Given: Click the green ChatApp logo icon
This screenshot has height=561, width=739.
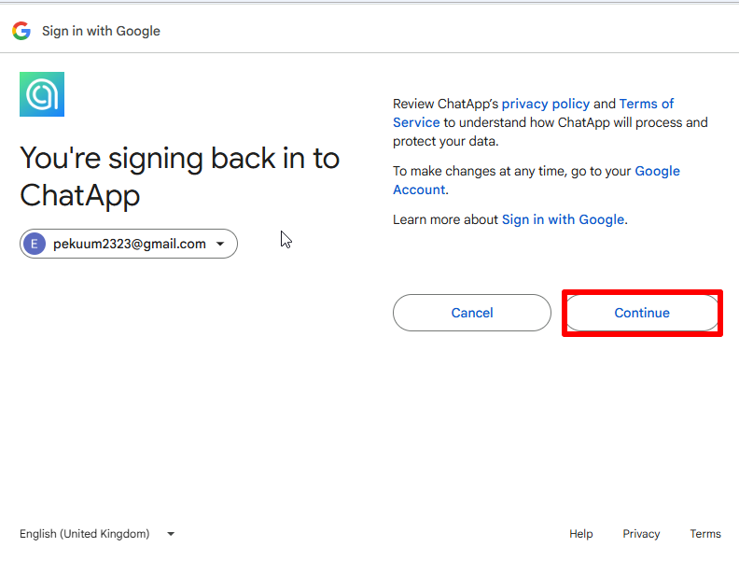Looking at the screenshot, I should 42,94.
